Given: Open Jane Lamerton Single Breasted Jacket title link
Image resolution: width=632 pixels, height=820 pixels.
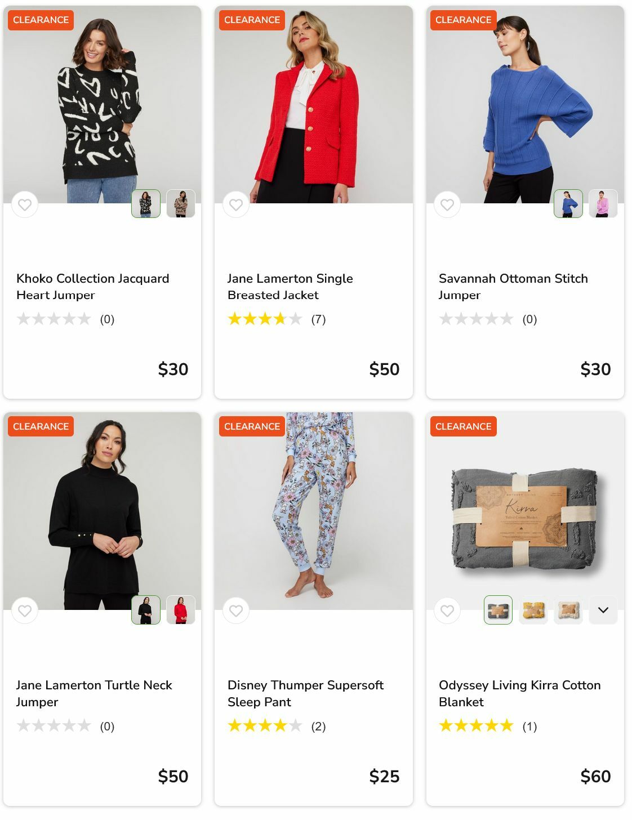Looking at the screenshot, I should click(290, 287).
